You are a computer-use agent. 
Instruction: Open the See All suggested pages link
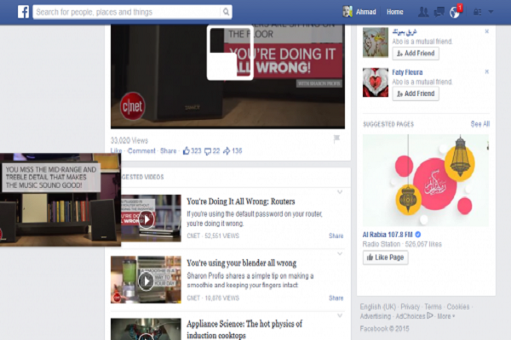click(x=479, y=124)
